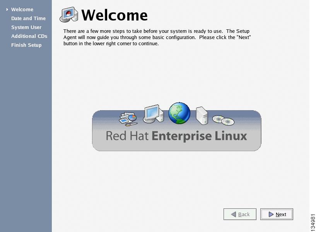Screen dimensions: 316x232
Task: Open the Date and Time step
Action: pos(28,18)
